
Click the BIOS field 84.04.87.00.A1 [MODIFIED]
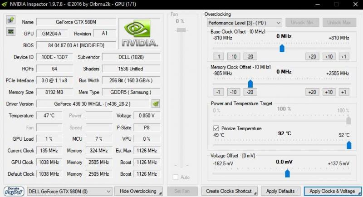coord(76,45)
